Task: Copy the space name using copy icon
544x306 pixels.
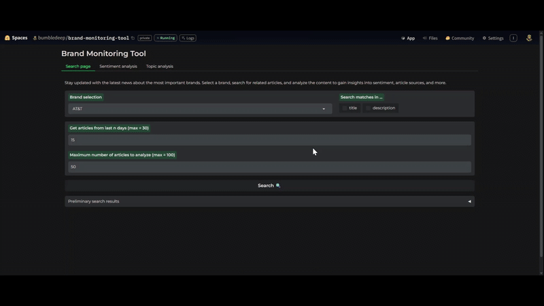Action: 133,38
